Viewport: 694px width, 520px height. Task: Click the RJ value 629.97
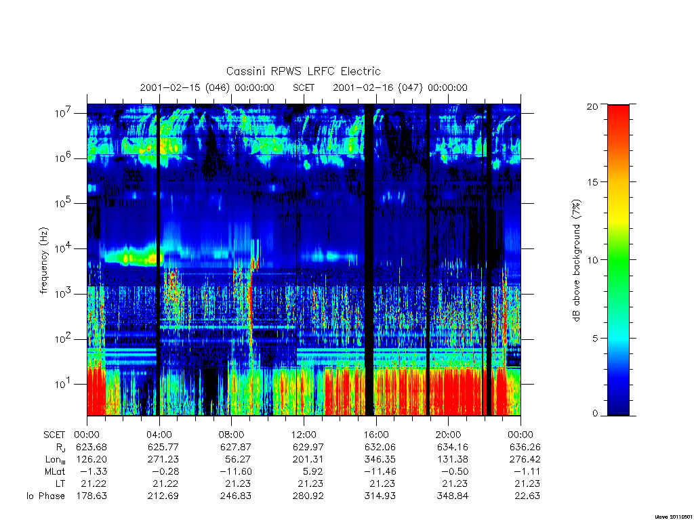pyautogui.click(x=308, y=447)
